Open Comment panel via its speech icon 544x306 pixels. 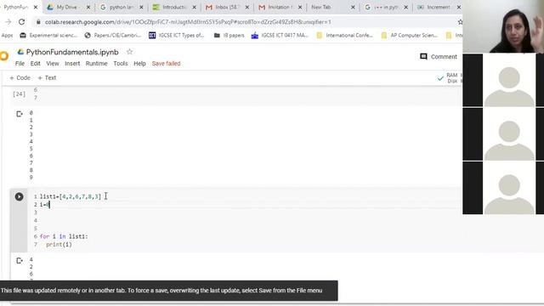pyautogui.click(x=423, y=57)
